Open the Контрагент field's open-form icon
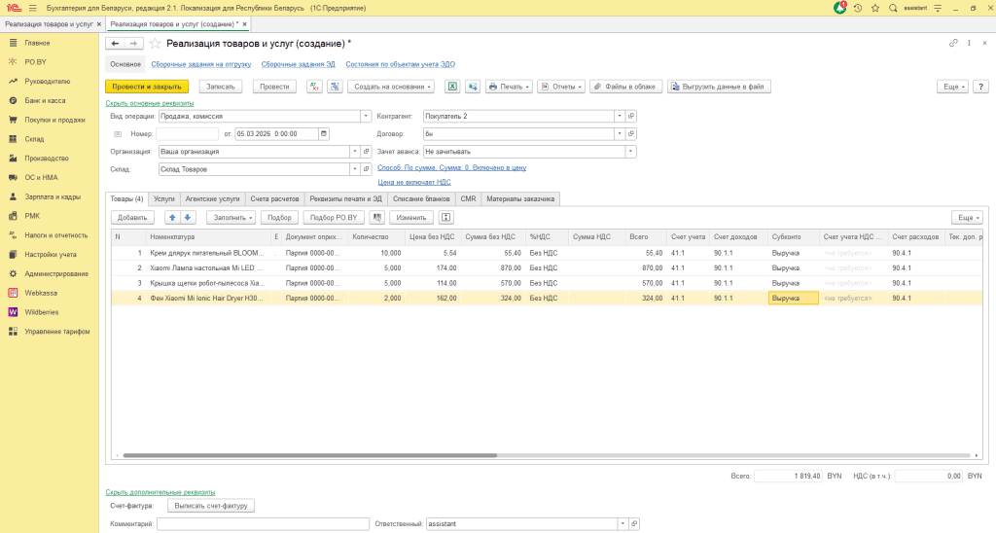Image resolution: width=996 pixels, height=533 pixels. (x=631, y=116)
